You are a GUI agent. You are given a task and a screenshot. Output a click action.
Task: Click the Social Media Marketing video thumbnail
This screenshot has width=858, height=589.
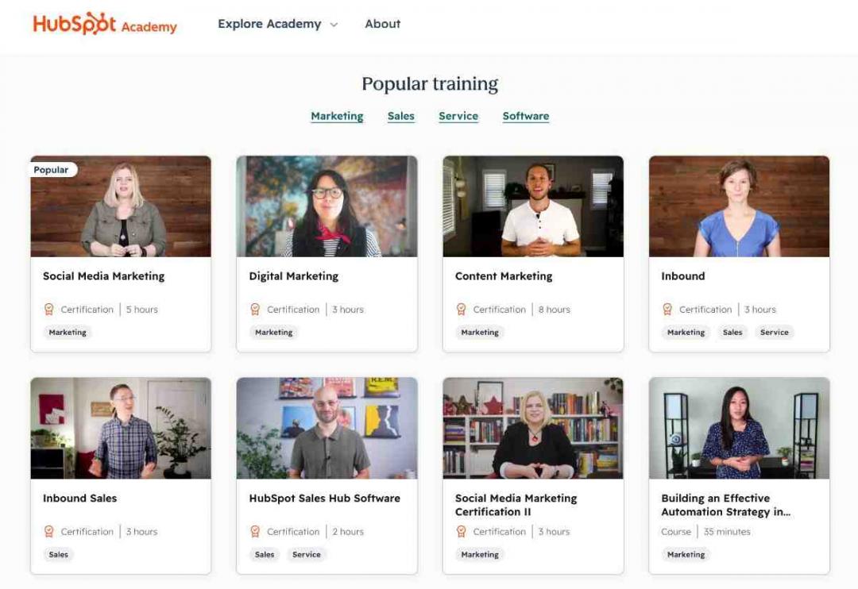point(121,206)
